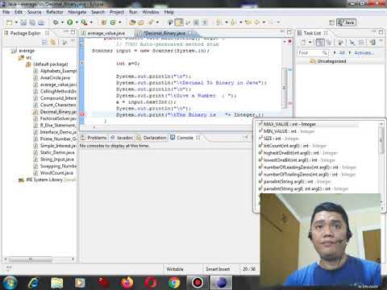Screen dimensions: 387x290
Task: Open the New Task dropdown arrow
Action: tap(310, 42)
